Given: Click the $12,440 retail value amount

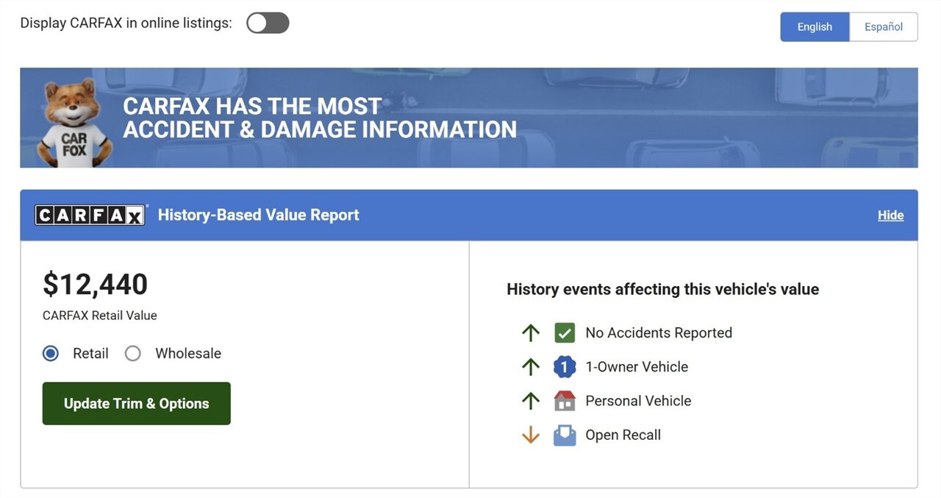Looking at the screenshot, I should 96,284.
